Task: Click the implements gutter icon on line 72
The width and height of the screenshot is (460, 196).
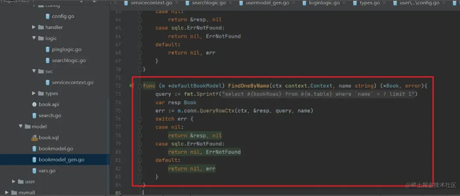Action: (x=132, y=86)
